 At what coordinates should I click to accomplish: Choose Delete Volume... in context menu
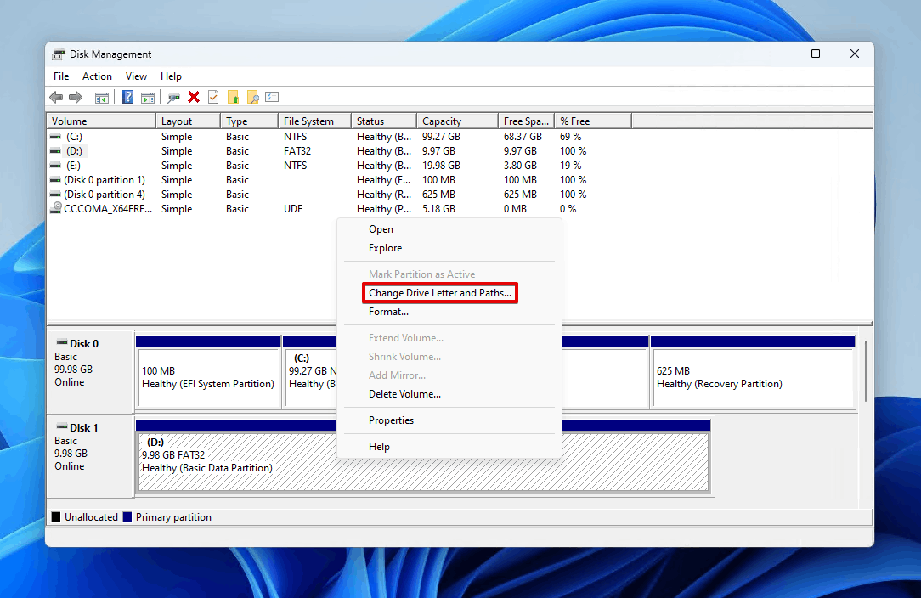tap(404, 394)
